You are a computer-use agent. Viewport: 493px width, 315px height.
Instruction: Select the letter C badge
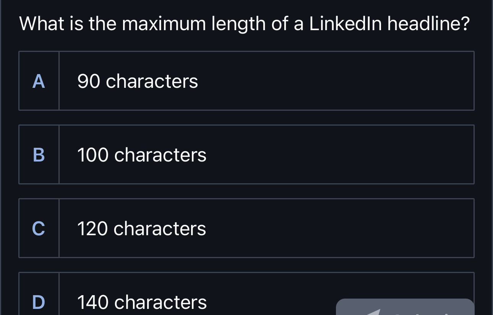click(x=38, y=229)
